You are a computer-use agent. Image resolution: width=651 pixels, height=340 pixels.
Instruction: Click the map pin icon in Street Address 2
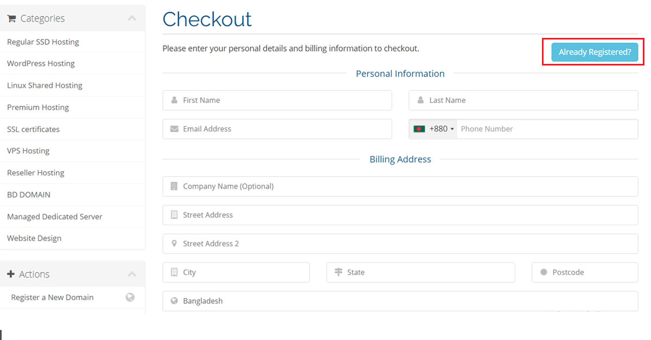(174, 243)
